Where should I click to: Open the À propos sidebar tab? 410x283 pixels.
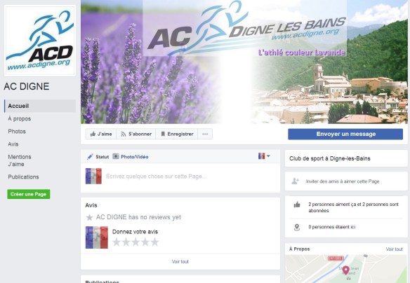pos(20,118)
